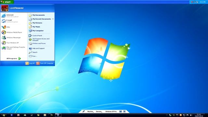The width and height of the screenshot is (208, 117).
Task: Click the LordReserel user name
Action: (17, 8)
